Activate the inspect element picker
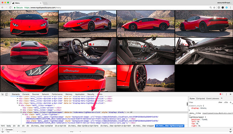 click(2, 94)
